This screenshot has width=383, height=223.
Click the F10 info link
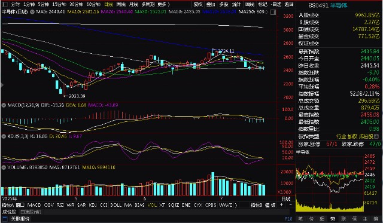288,219
